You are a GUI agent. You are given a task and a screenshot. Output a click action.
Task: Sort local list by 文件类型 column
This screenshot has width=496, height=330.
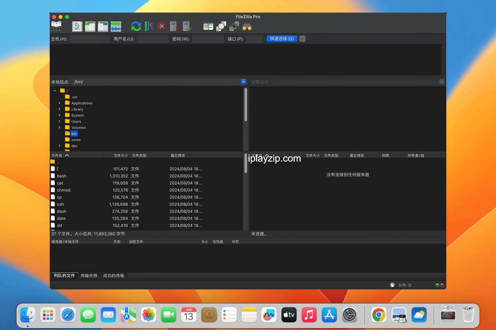[x=149, y=156]
